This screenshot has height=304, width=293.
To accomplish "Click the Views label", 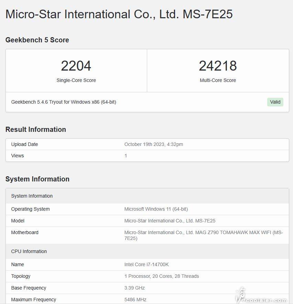I will [18, 156].
